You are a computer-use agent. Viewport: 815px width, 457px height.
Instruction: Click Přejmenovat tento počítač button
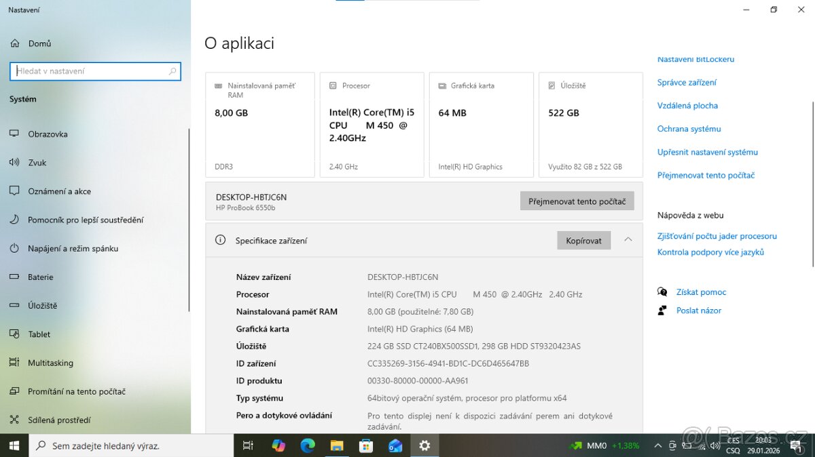tap(577, 201)
